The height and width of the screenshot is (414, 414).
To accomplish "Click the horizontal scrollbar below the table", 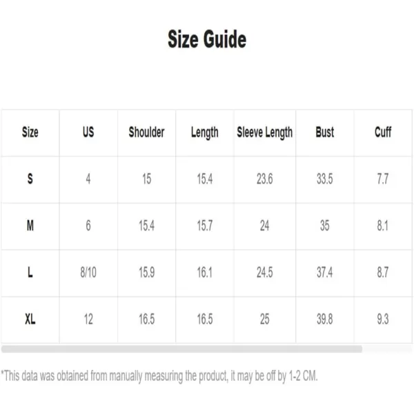I will 181,348.
